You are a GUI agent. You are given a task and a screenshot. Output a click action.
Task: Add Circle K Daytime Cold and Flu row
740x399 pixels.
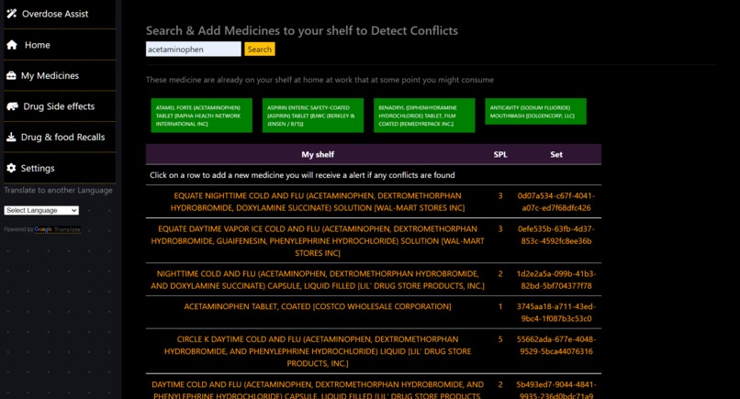[x=374, y=351]
